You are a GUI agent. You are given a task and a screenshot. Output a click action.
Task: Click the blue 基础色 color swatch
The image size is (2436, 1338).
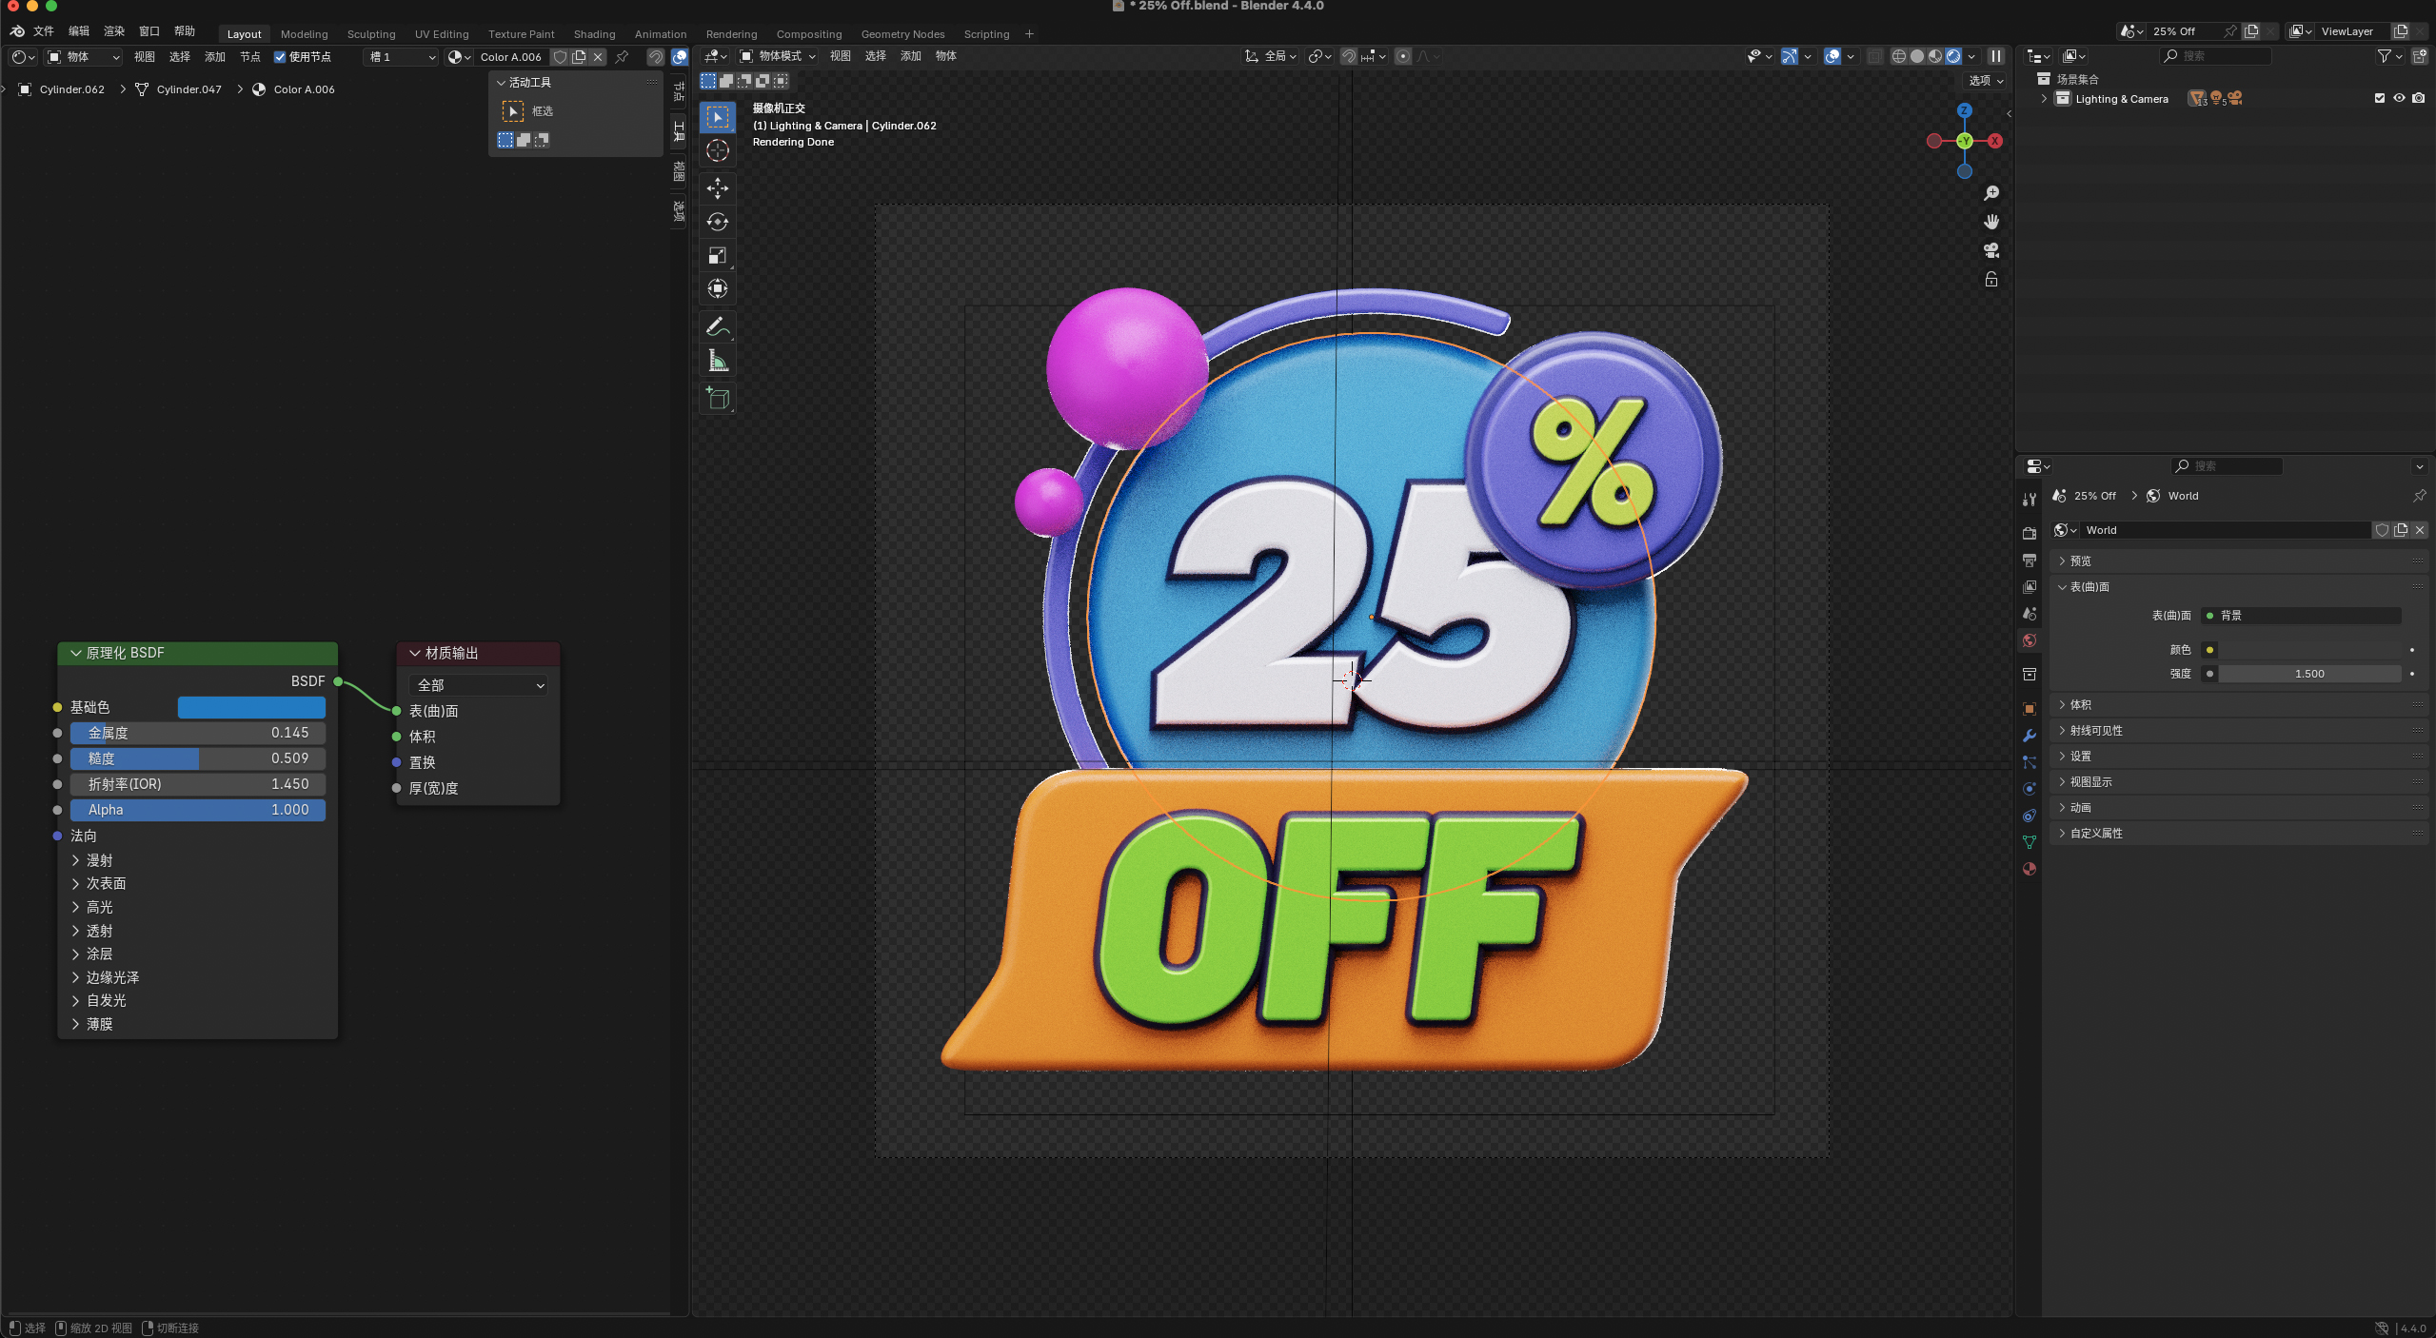pyautogui.click(x=251, y=707)
